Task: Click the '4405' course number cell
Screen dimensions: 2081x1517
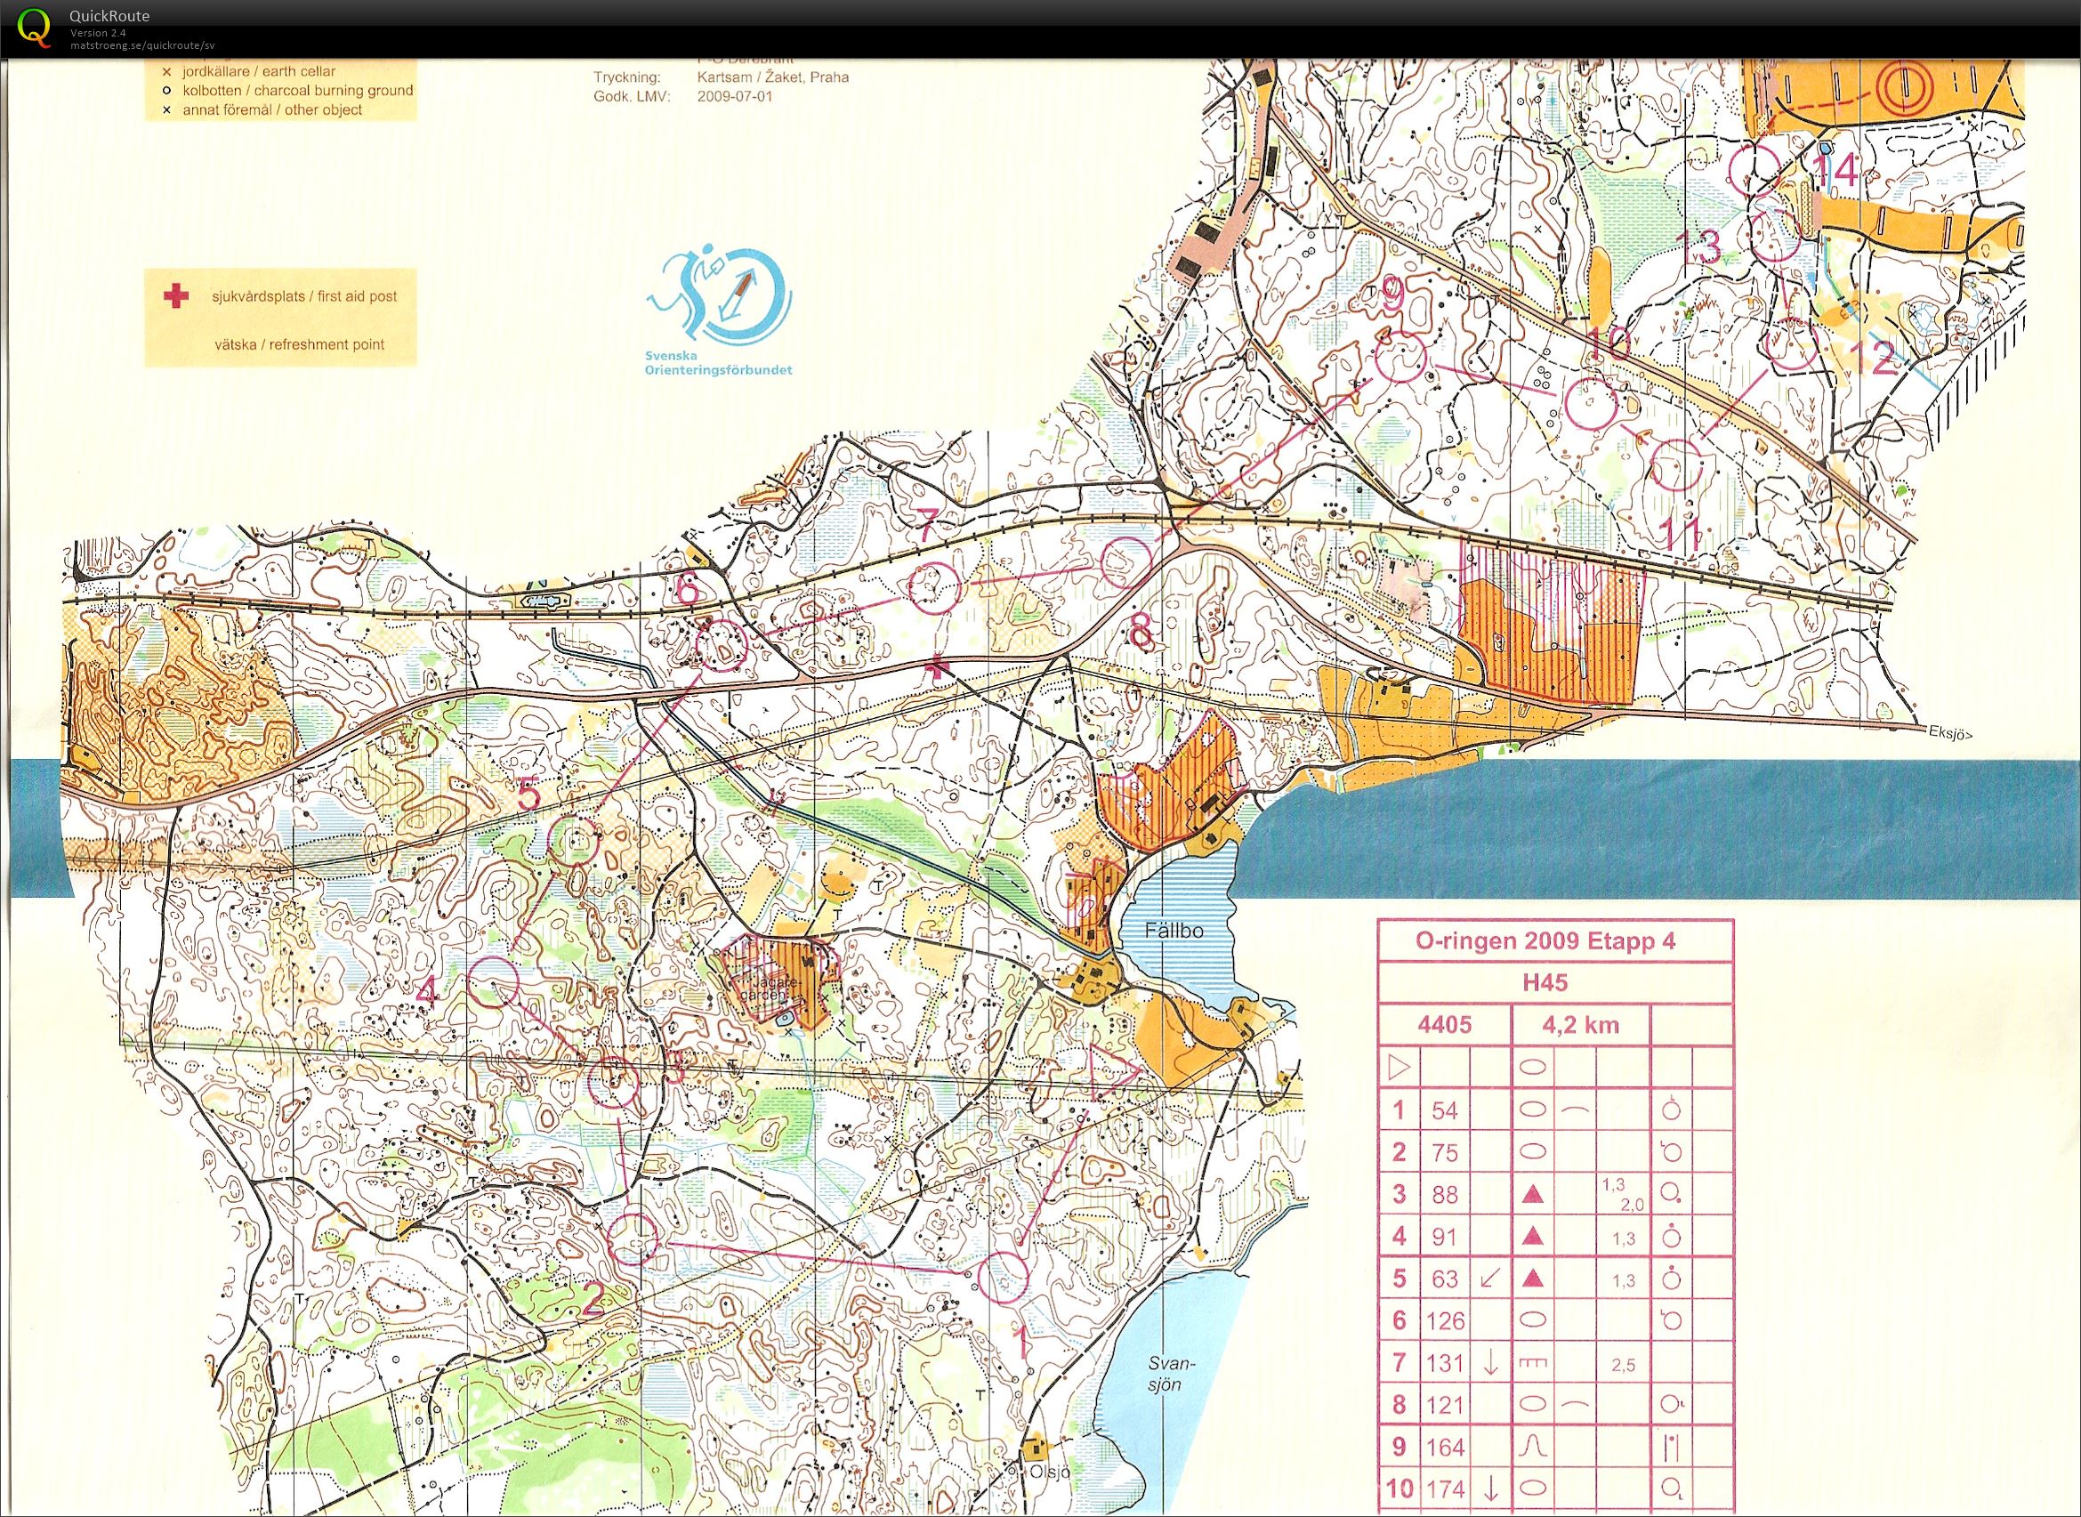Action: click(1445, 1026)
